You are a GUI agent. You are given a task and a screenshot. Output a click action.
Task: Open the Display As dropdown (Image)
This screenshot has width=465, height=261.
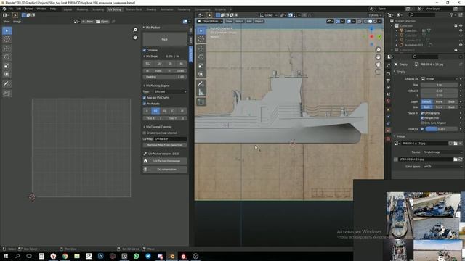tap(440, 79)
